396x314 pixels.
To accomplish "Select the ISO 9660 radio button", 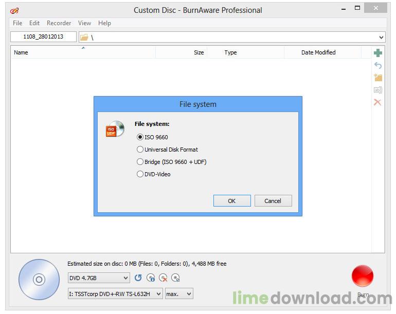I will click(140, 137).
